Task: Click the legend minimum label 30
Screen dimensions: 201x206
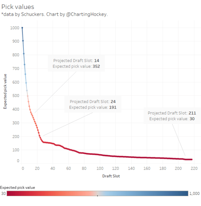Action: (x=4, y=194)
